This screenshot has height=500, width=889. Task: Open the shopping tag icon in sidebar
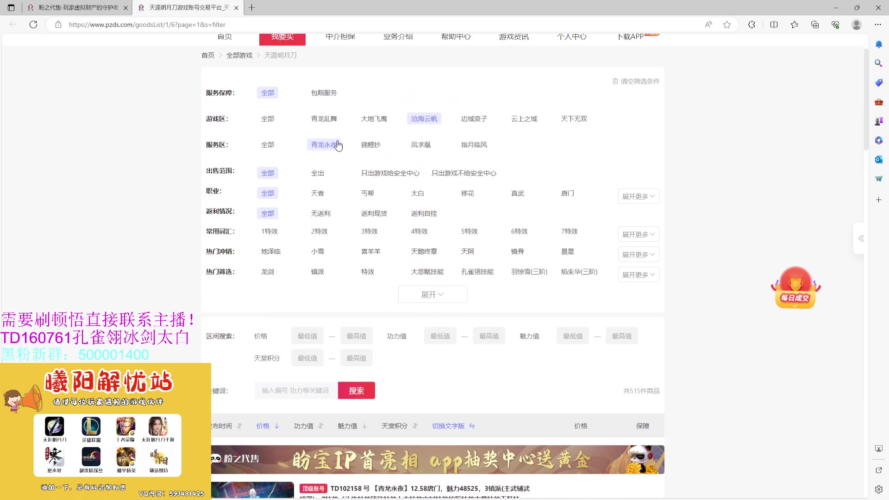878,82
